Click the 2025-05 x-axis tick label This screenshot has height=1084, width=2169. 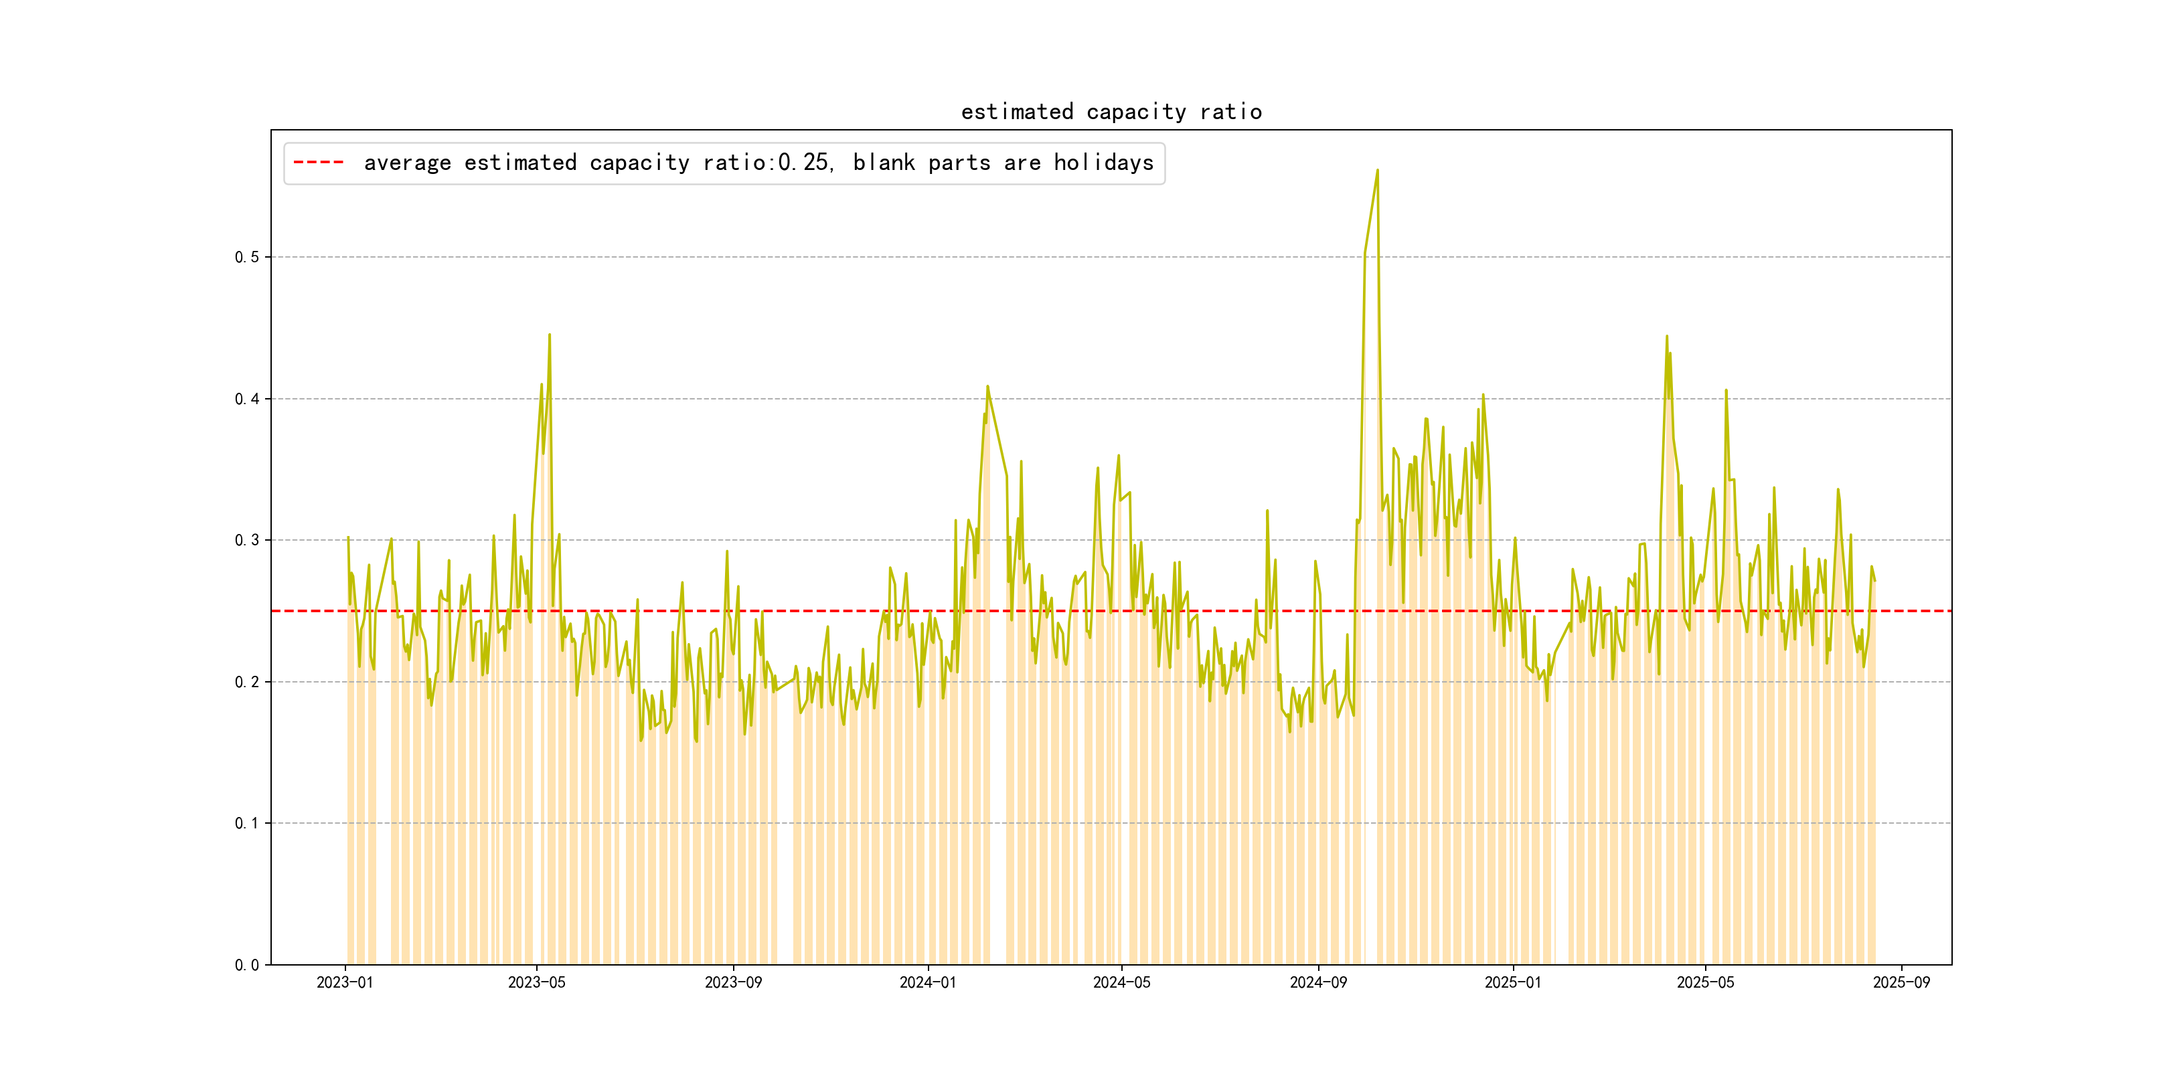1705,982
